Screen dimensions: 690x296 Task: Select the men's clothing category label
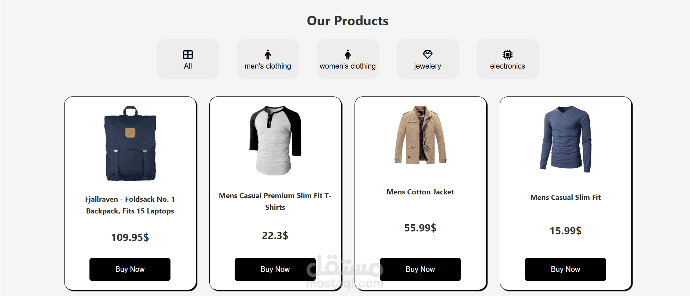click(x=268, y=66)
